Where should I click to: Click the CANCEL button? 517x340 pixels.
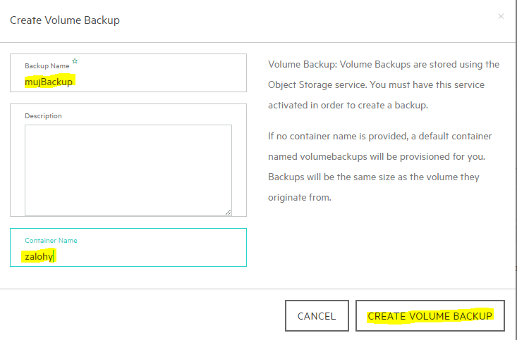(317, 315)
